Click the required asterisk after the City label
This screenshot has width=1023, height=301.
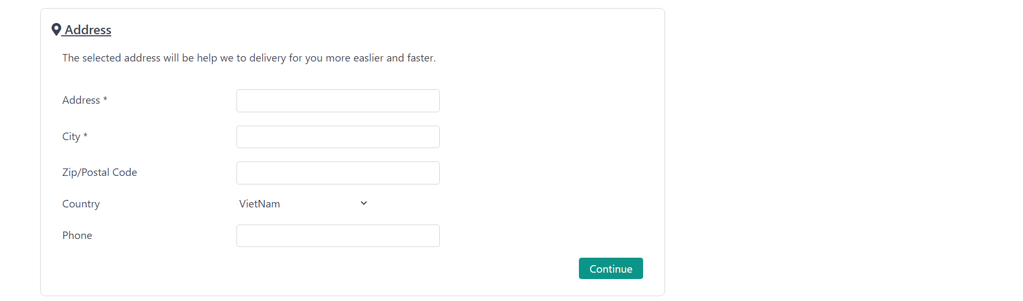tap(85, 135)
